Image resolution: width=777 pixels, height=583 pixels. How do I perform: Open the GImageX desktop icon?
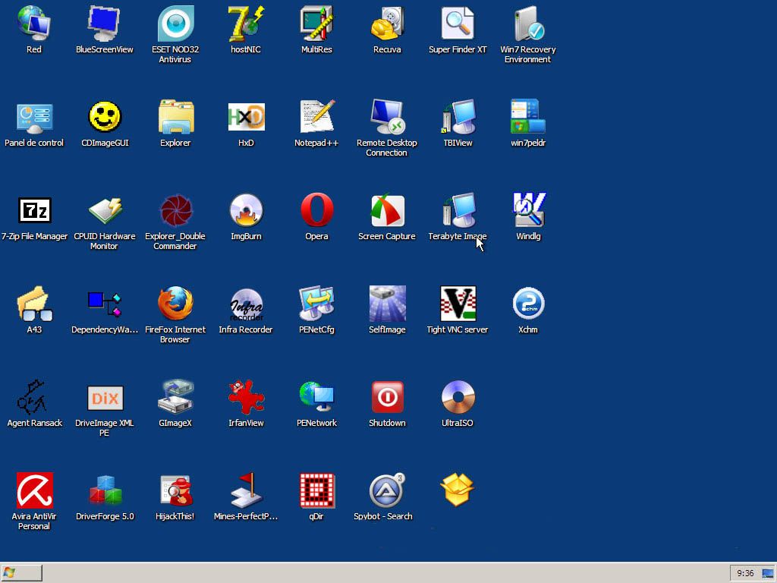(x=175, y=398)
